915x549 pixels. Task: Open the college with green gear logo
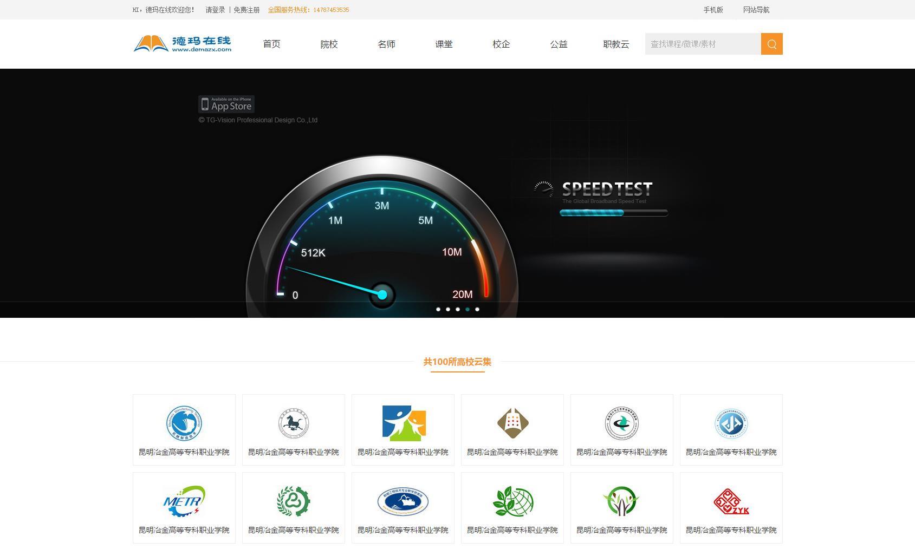(294, 507)
